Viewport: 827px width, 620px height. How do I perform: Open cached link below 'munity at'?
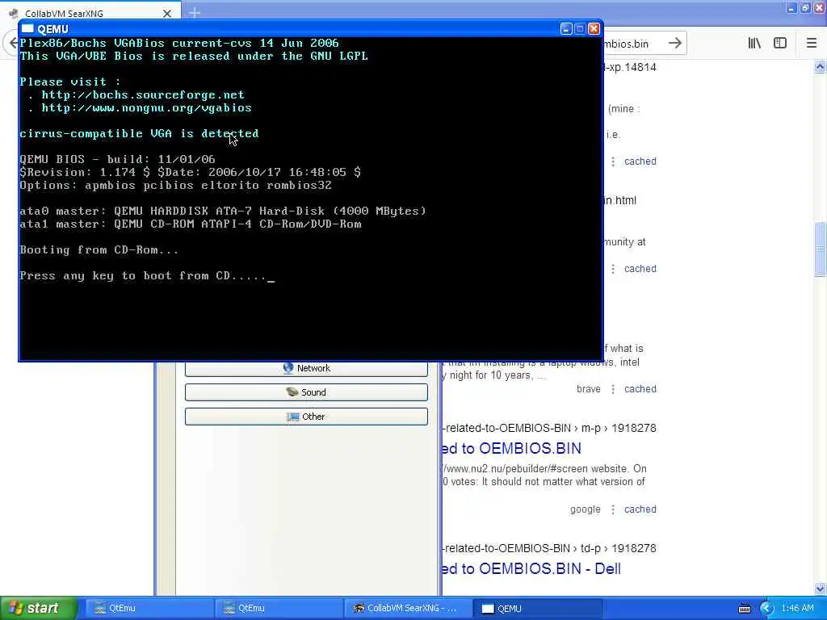(640, 269)
